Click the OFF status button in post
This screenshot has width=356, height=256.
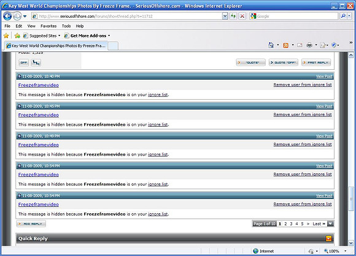tap(23, 62)
